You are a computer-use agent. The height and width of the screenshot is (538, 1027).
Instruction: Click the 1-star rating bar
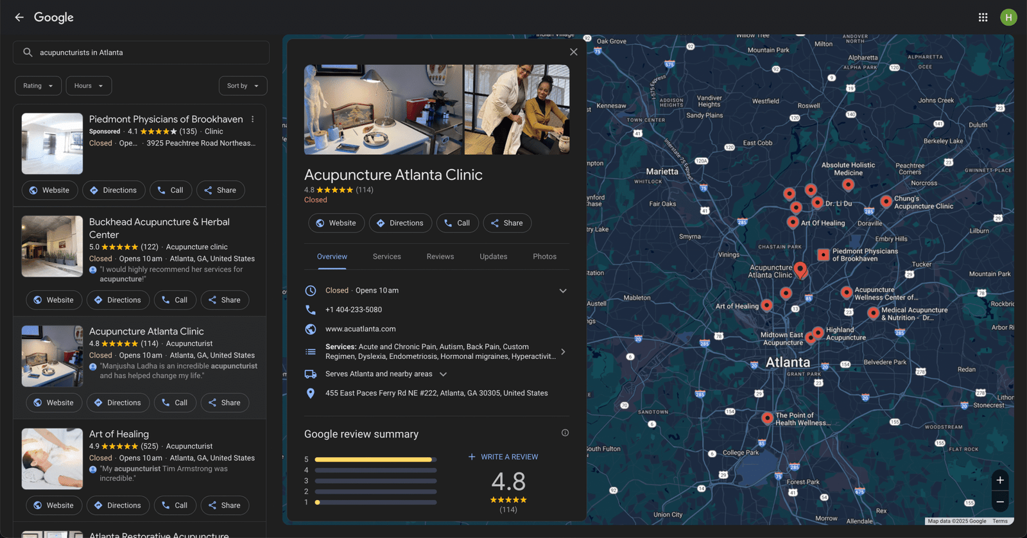[375, 503]
